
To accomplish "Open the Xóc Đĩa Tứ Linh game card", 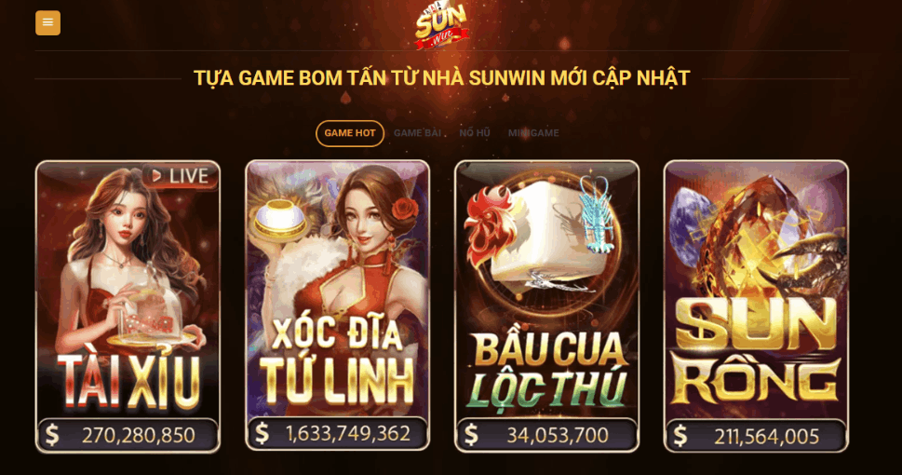I will click(x=338, y=305).
